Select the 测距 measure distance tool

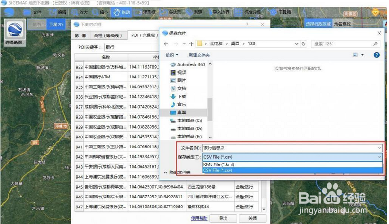194,12
